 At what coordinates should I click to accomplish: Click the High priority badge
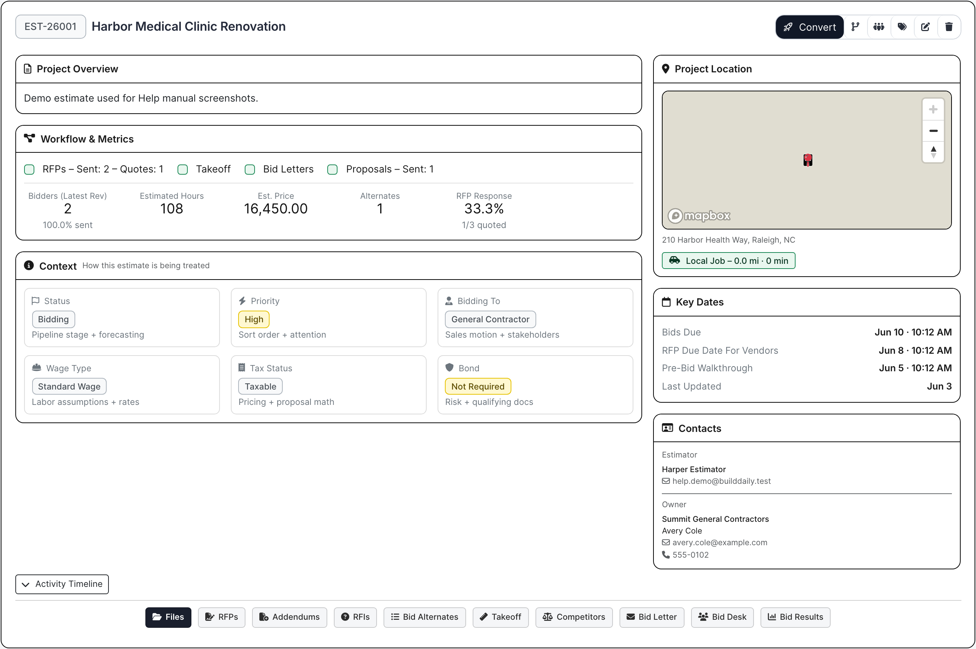click(253, 319)
